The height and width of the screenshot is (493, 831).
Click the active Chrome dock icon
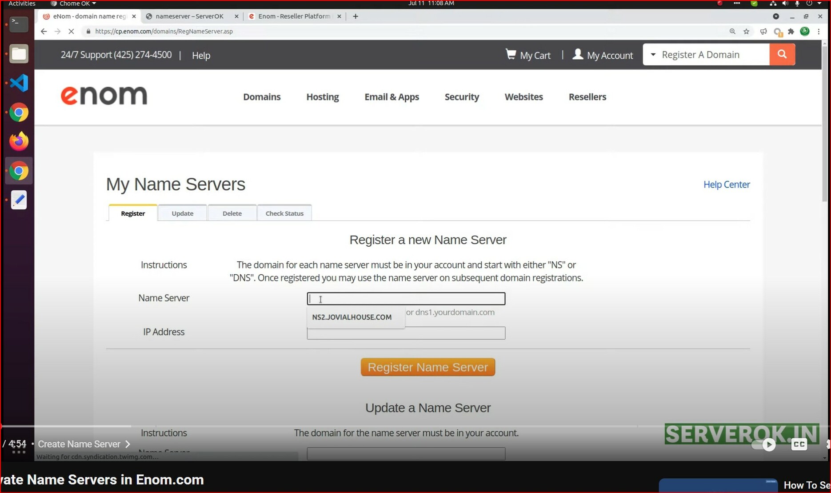19,171
